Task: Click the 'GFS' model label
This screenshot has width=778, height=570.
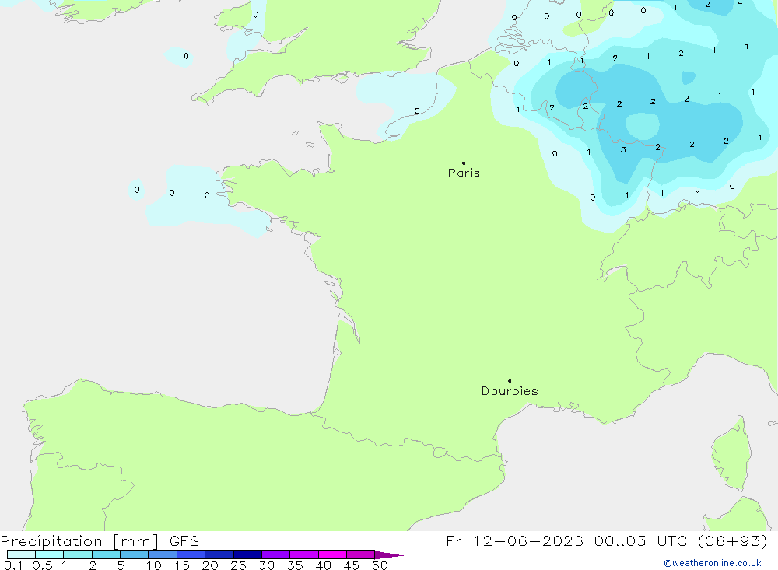Action: click(184, 541)
